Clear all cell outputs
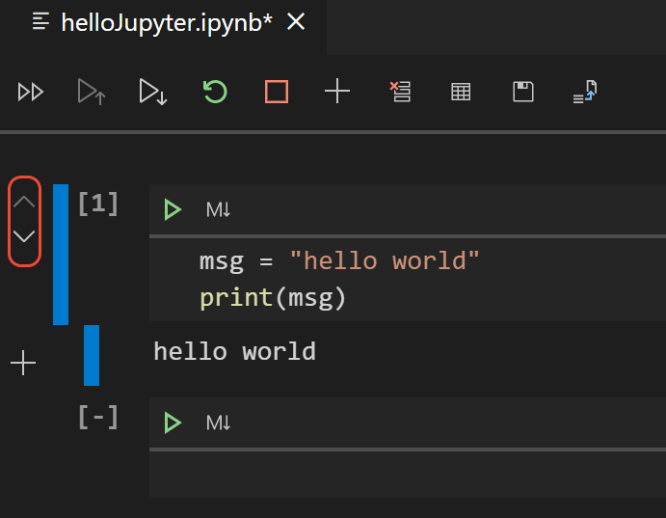Viewport: 666px width, 518px height. pyautogui.click(x=400, y=92)
